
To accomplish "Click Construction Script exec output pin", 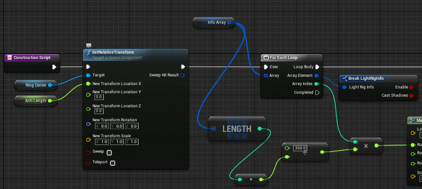I will tap(54, 67).
